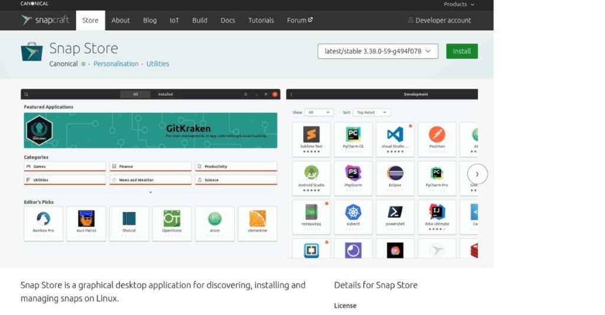Open the latest/stable version dropdown
This screenshot has height=315, width=605.
coord(378,51)
